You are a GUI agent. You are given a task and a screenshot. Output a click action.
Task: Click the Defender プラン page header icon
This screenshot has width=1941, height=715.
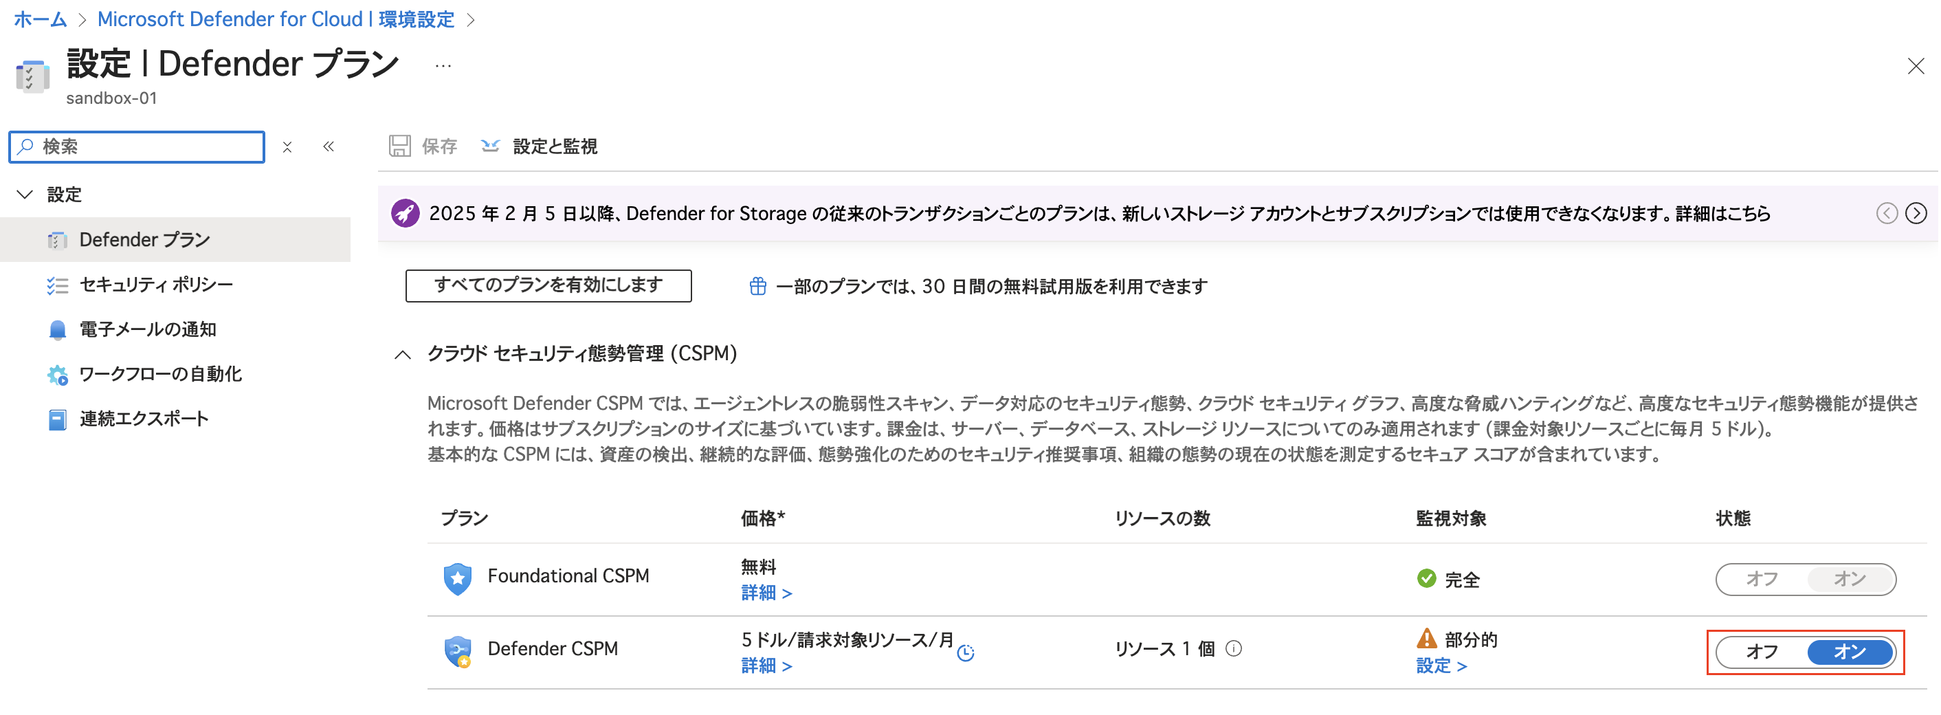click(x=32, y=76)
